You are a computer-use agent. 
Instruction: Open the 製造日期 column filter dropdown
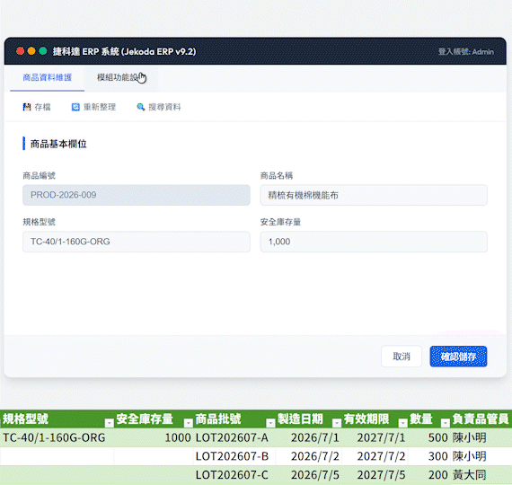(337, 423)
